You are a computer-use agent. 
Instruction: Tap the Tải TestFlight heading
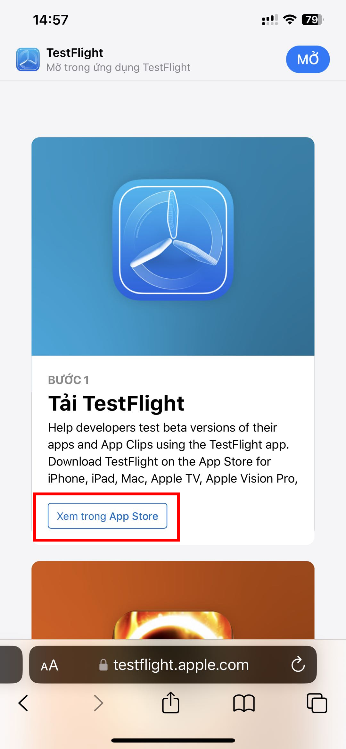coord(116,403)
